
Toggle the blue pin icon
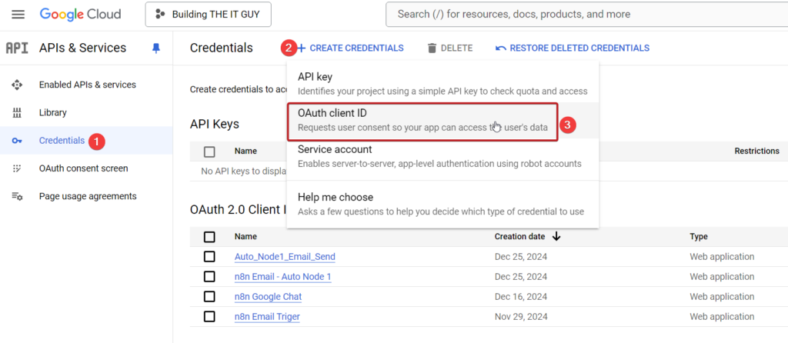tap(155, 48)
